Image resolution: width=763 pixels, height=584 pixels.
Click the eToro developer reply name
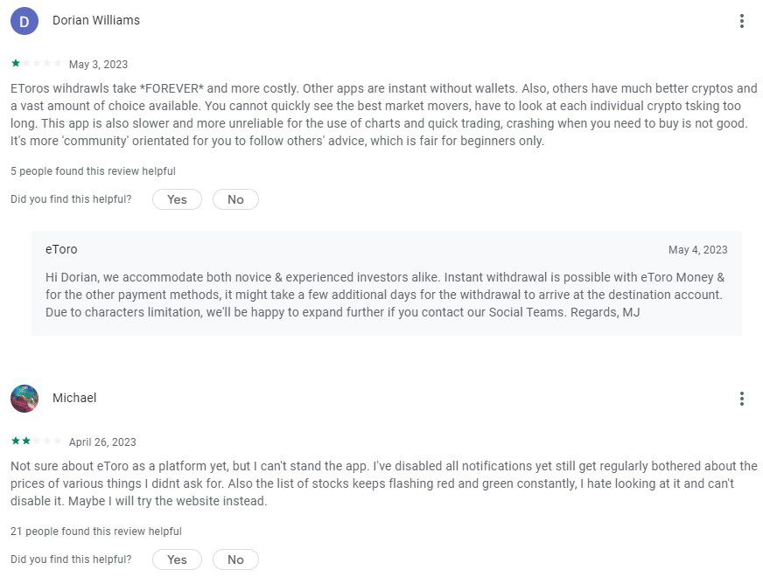[x=61, y=249]
